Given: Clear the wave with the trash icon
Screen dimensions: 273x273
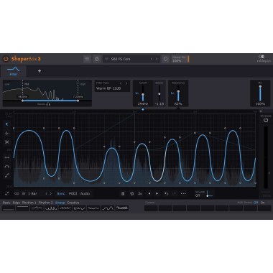Looking at the screenshot, I should tap(123, 193).
